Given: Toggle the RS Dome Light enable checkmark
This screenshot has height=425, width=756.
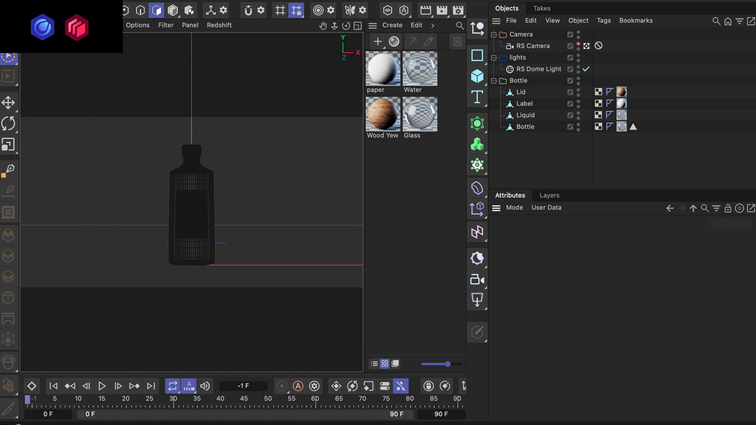Looking at the screenshot, I should pos(586,69).
